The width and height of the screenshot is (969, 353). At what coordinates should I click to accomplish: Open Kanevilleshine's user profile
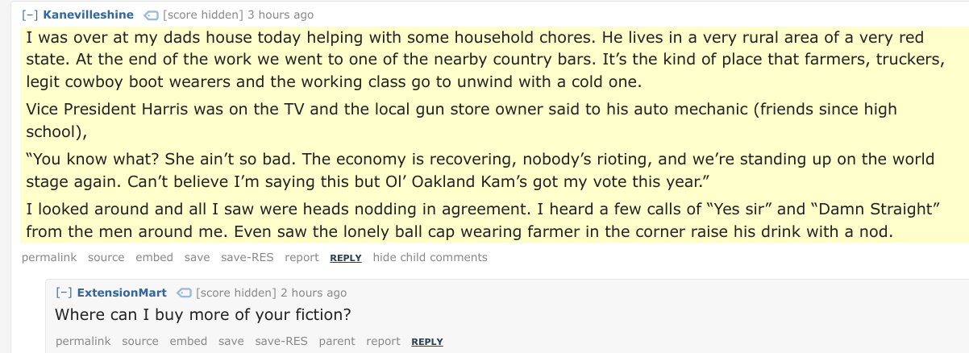pyautogui.click(x=89, y=15)
